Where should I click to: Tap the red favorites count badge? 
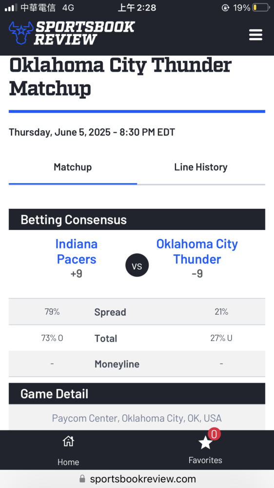[214, 434]
